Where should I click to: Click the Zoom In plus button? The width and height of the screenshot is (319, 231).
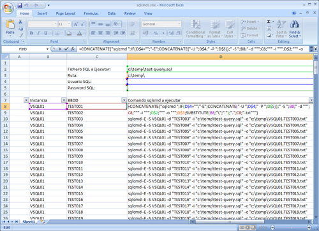coord(309,227)
